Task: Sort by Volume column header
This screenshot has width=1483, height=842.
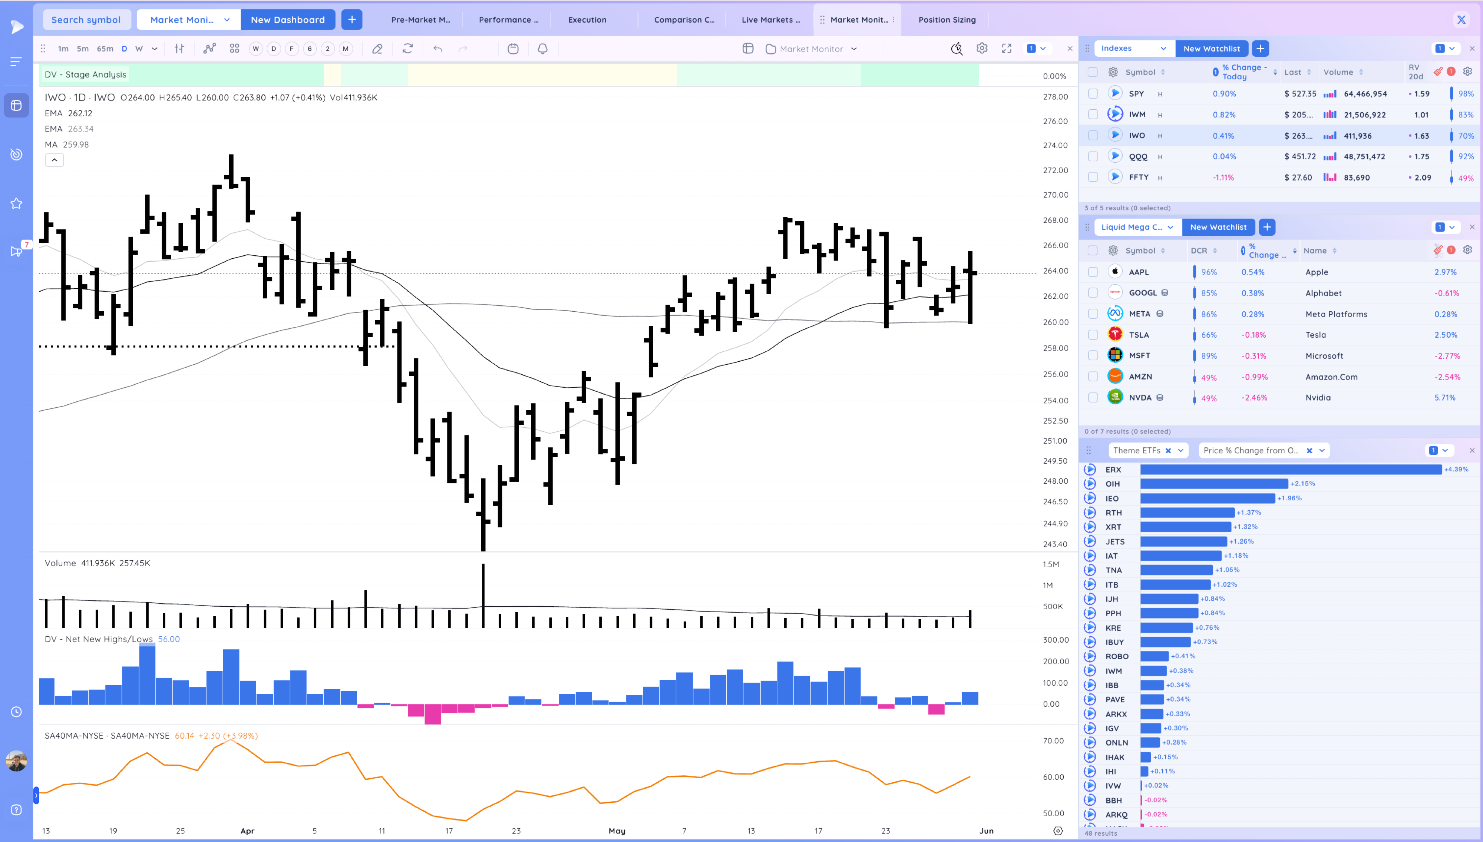Action: (1343, 72)
